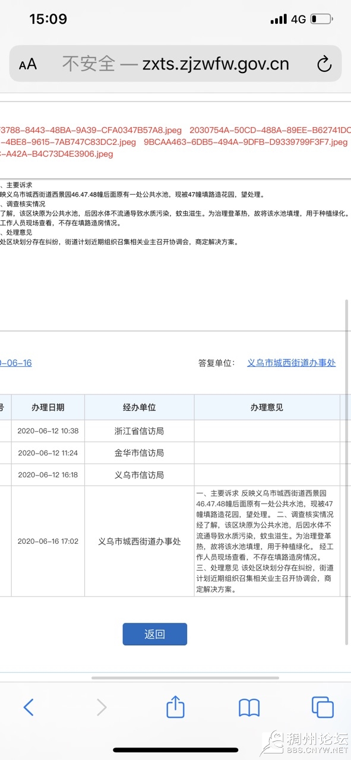The image size is (351, 760).
Task: Tap the Safari forward arrow
Action: pos(102,707)
